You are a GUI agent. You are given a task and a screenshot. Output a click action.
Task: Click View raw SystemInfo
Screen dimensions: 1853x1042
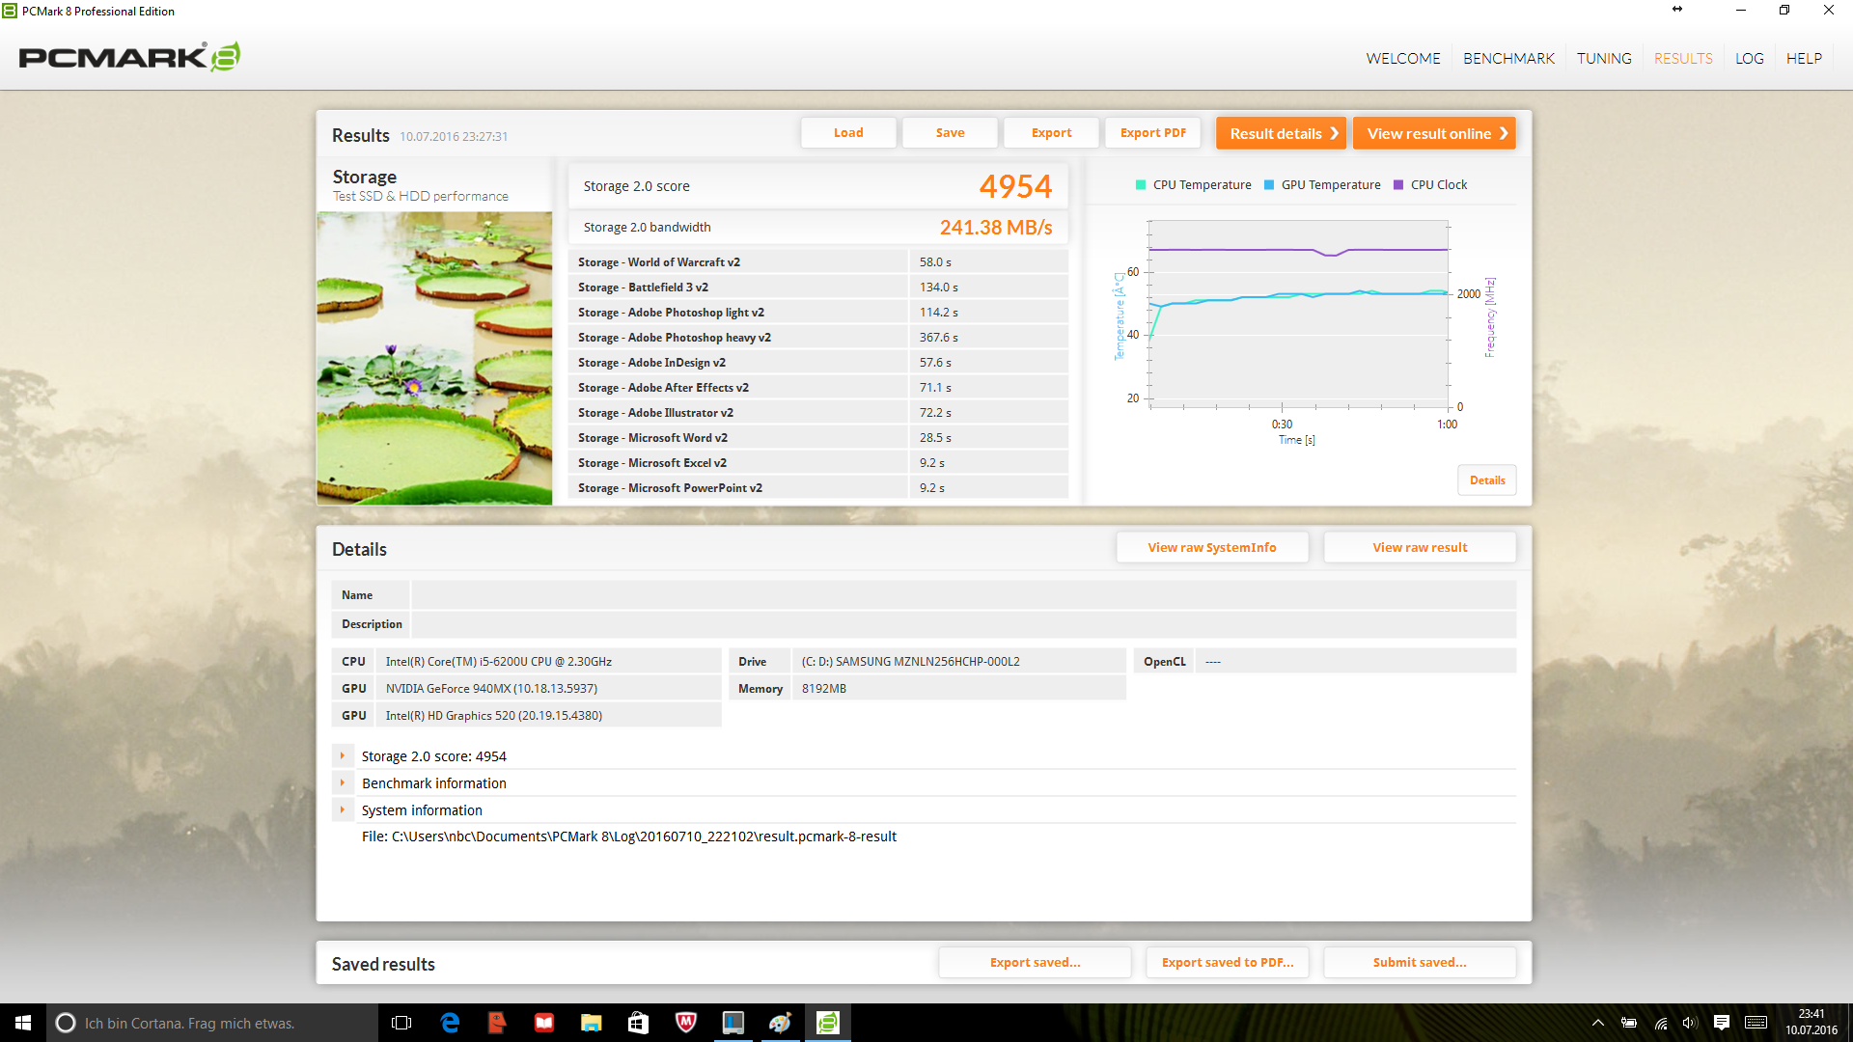coord(1212,547)
